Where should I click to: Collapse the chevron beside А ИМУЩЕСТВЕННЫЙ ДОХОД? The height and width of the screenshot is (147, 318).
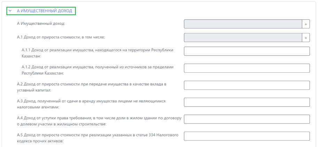coord(10,11)
